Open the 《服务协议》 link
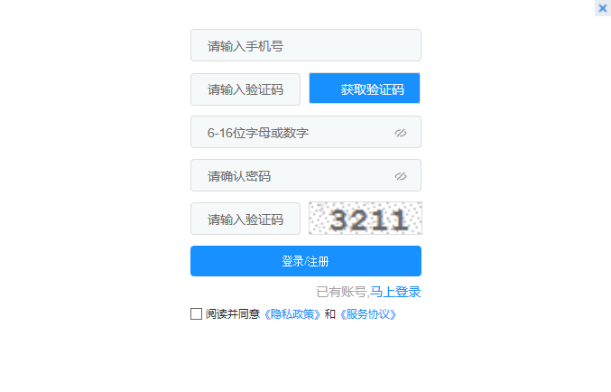 point(368,314)
